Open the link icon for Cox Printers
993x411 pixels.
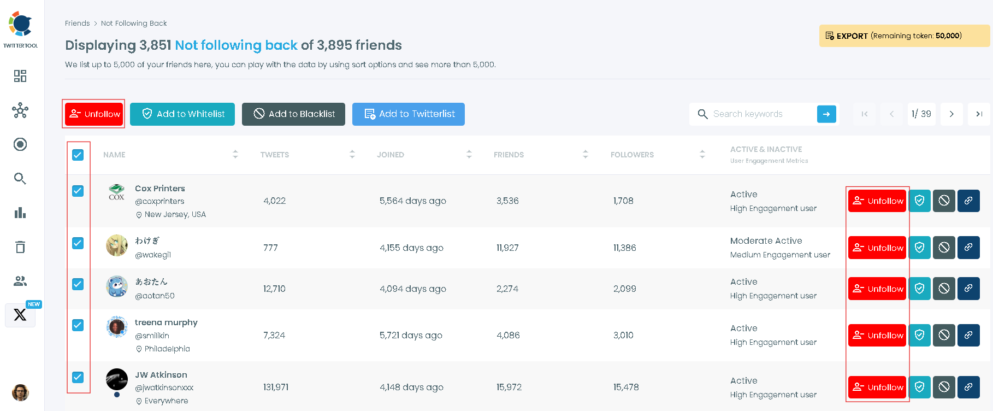968,201
